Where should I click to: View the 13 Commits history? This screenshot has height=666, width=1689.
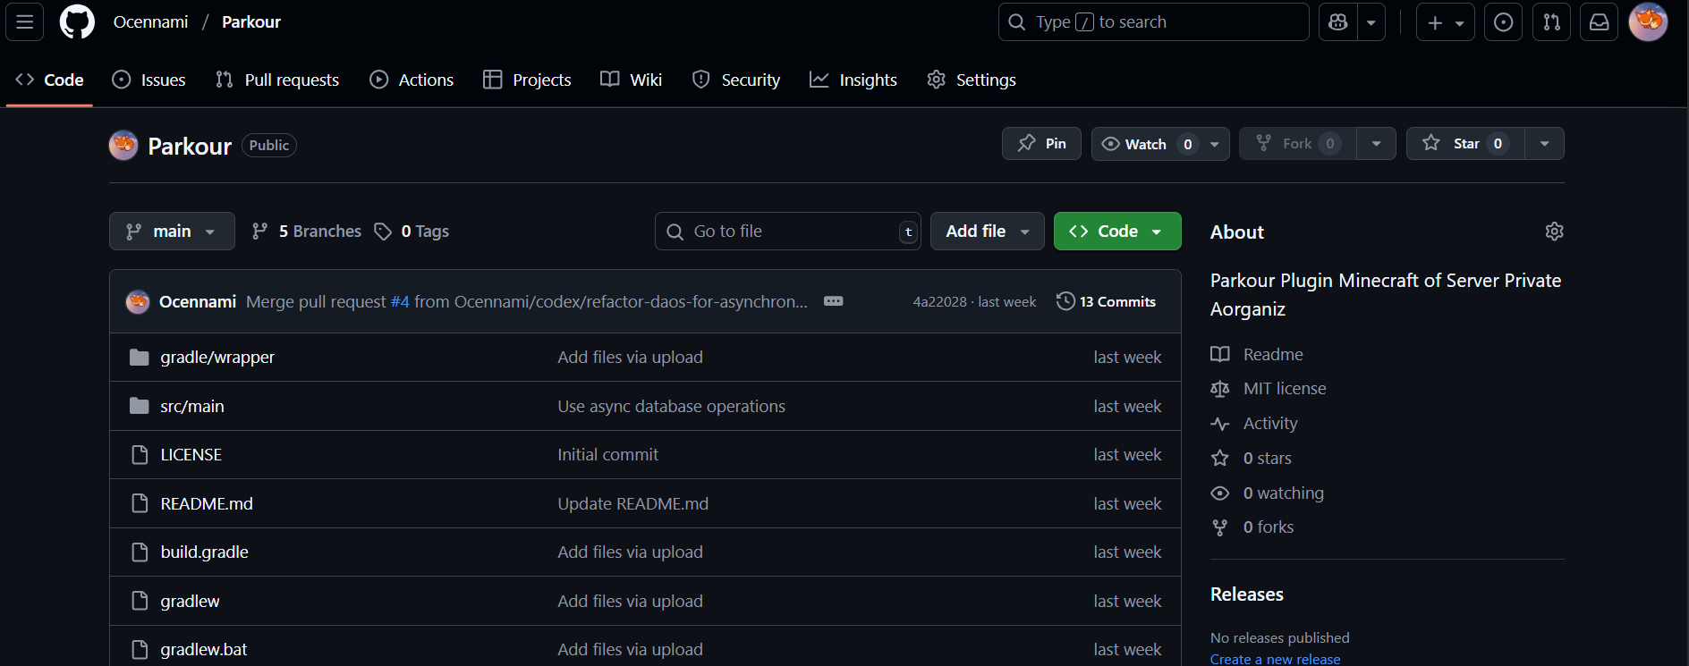point(1107,302)
